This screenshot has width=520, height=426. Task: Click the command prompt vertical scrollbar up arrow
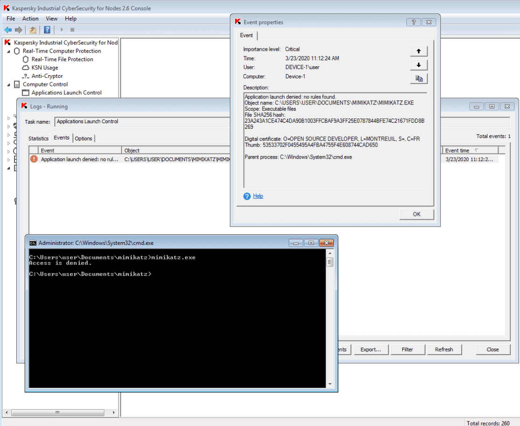tap(330, 254)
